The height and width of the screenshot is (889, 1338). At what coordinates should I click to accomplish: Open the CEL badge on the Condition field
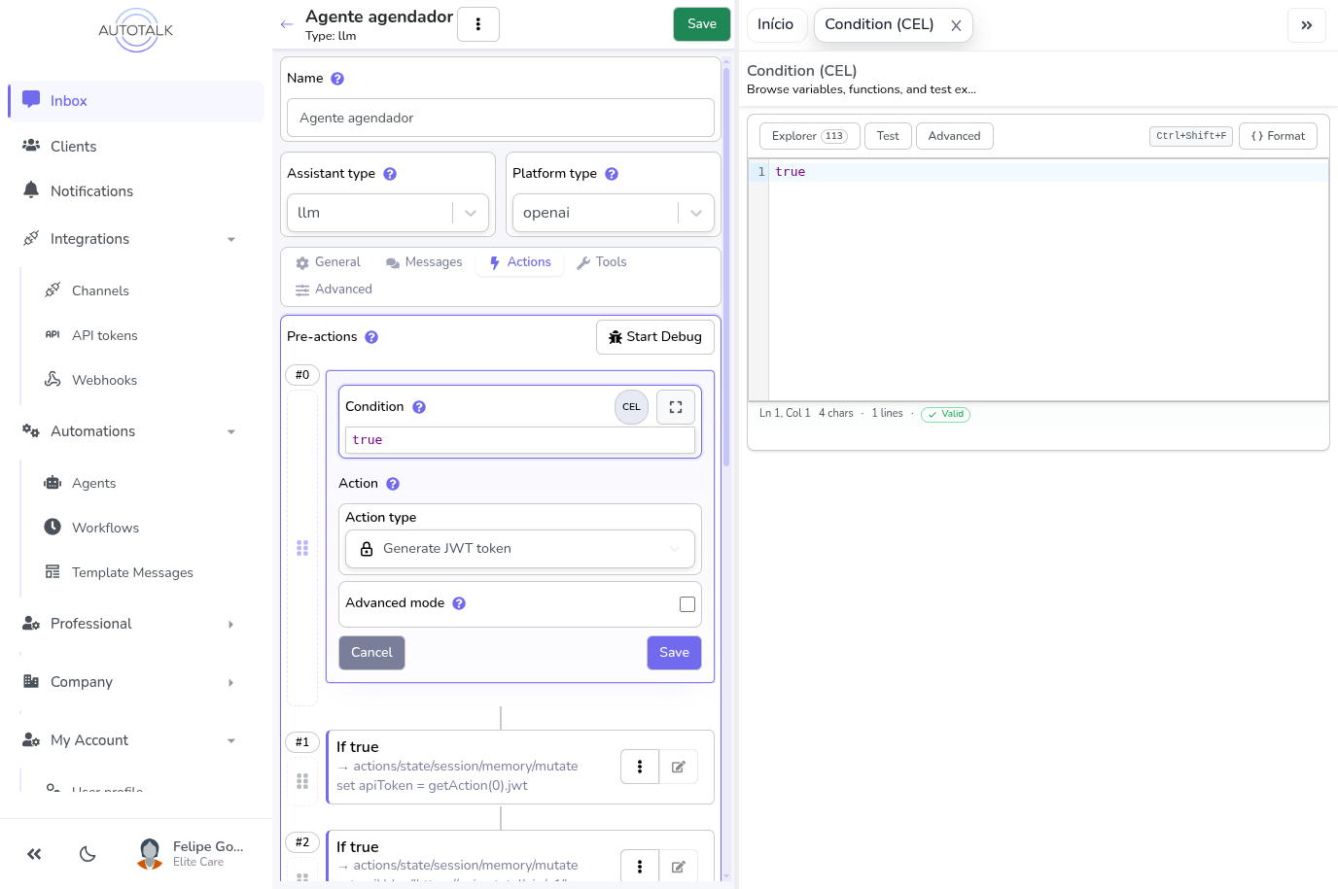(x=630, y=407)
